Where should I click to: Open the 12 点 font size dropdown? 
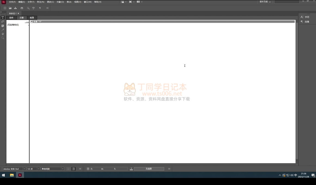[x=38, y=169]
